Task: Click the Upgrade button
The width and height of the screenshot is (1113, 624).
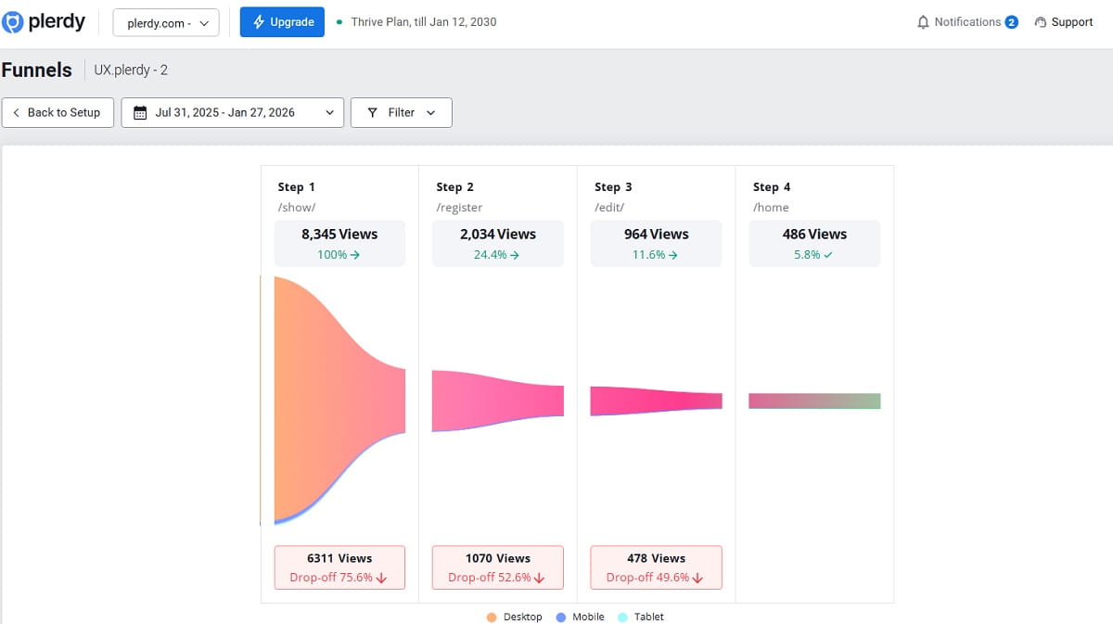Action: (282, 21)
